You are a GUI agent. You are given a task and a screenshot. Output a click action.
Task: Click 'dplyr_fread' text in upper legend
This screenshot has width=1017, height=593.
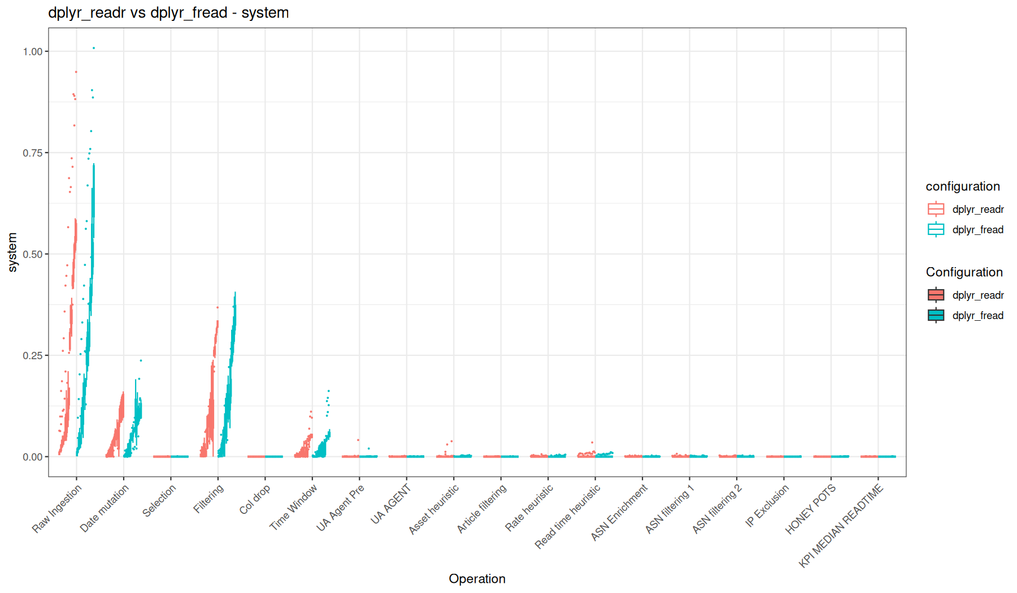[978, 230]
